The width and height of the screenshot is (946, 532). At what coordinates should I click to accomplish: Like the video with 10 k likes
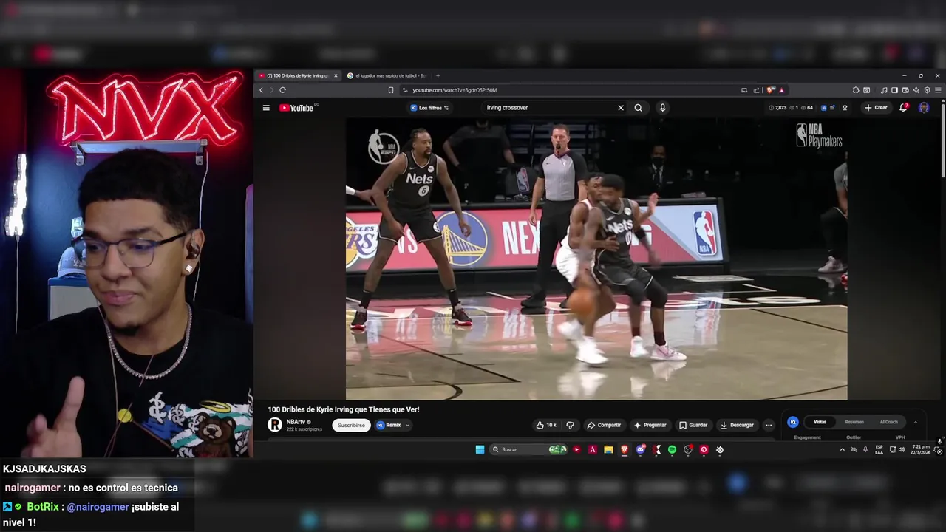pyautogui.click(x=545, y=425)
